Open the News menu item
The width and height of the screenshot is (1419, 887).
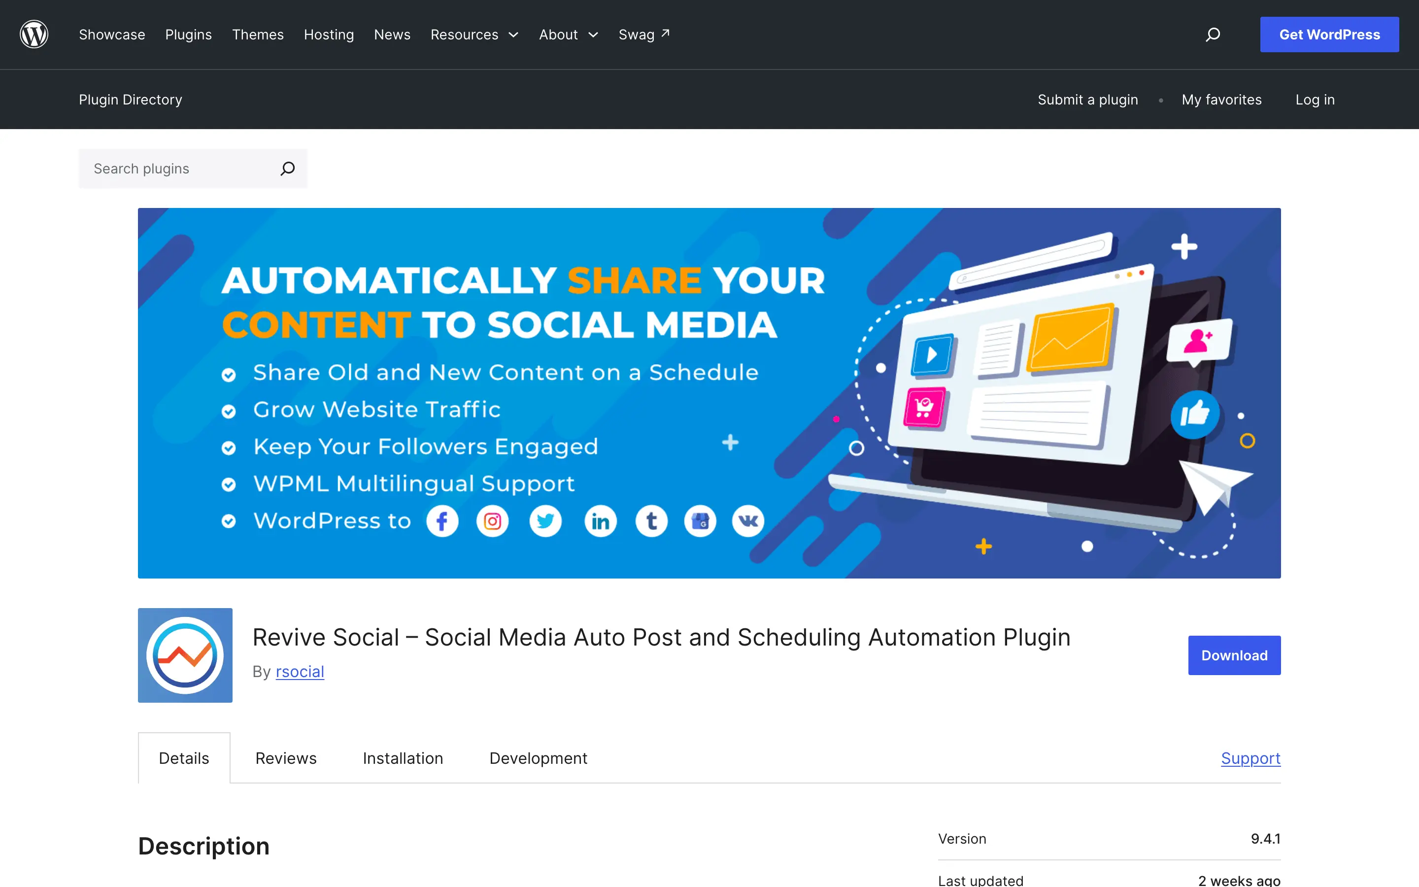click(392, 34)
